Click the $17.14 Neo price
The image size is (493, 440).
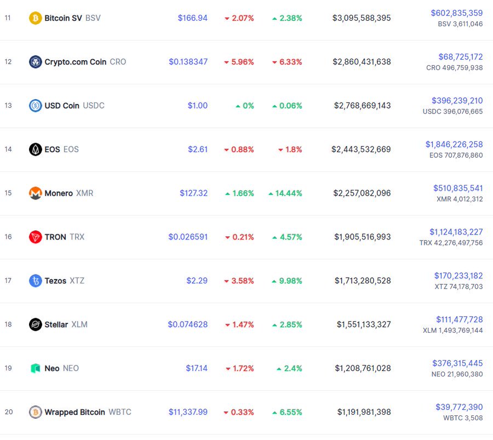pos(197,368)
